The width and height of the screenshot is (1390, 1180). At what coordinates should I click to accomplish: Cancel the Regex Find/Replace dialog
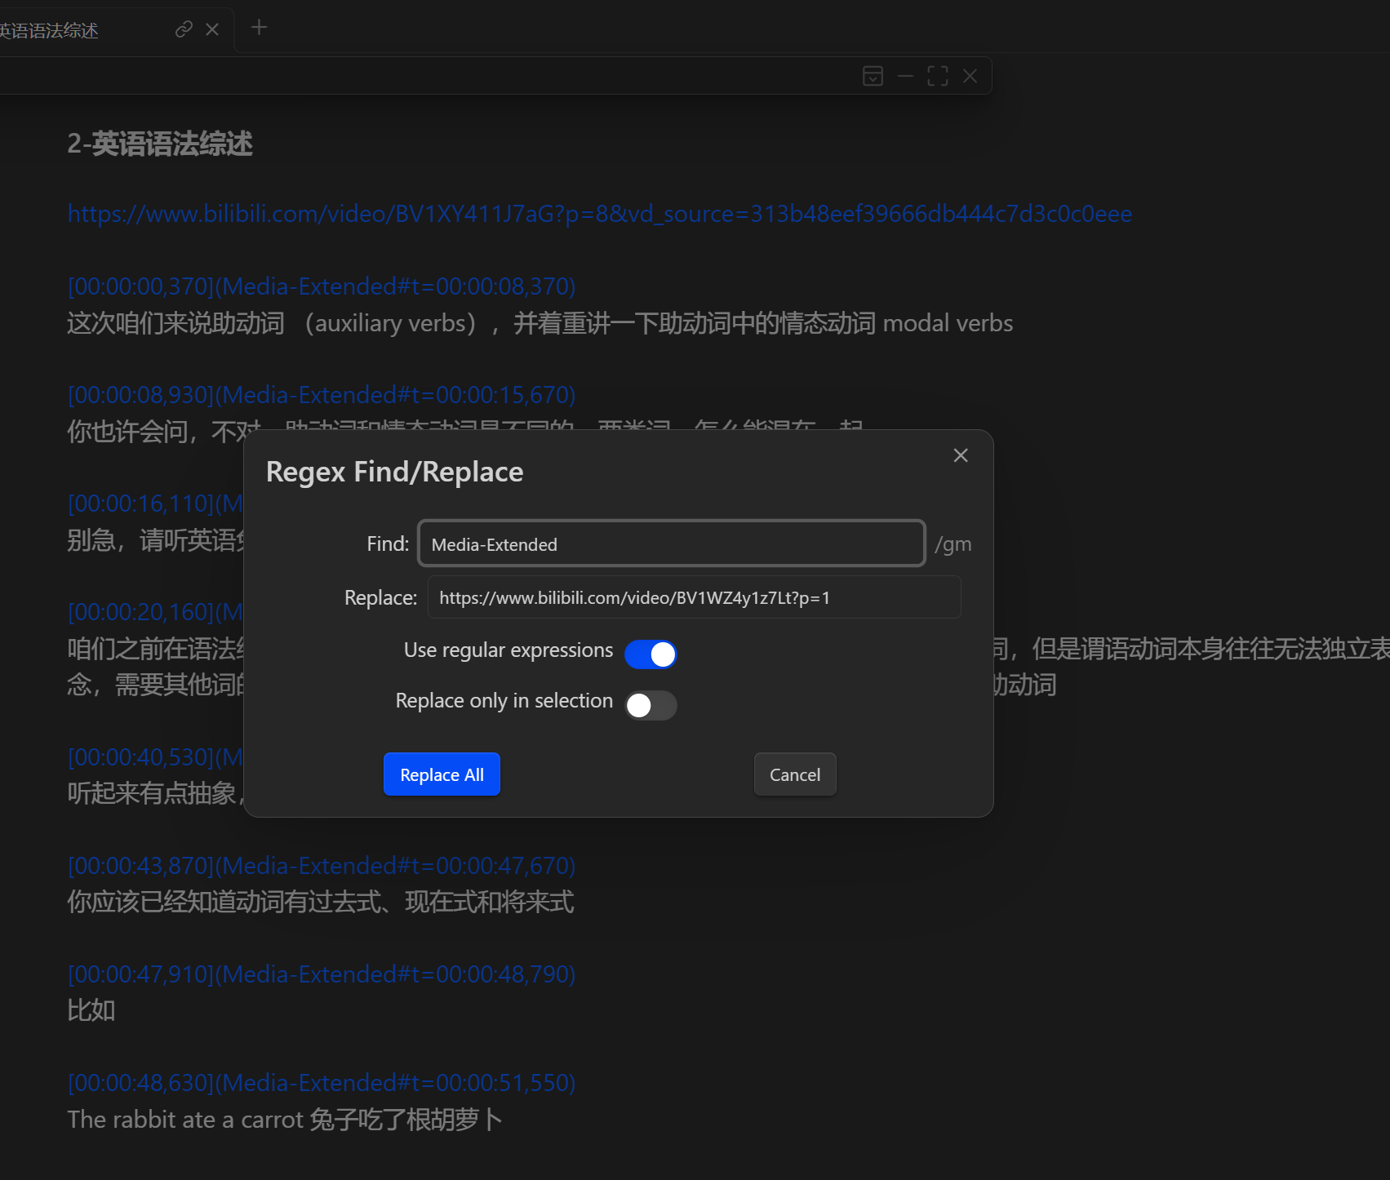click(x=794, y=774)
